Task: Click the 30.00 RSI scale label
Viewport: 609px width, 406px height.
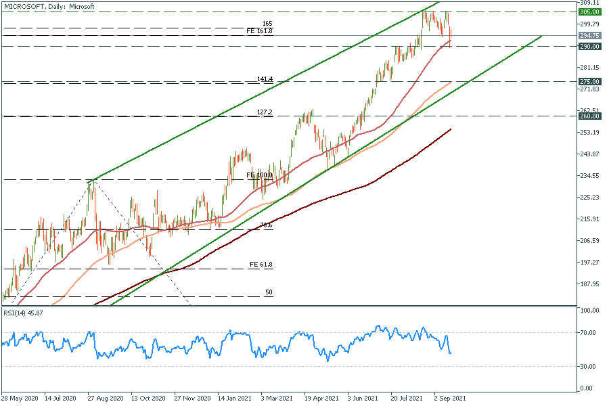Action: (588, 366)
